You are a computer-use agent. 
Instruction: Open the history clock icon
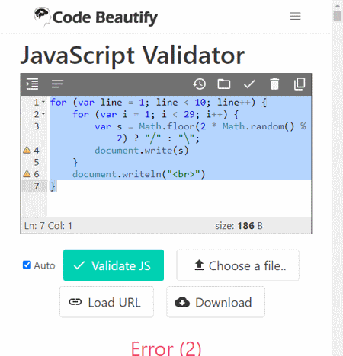(x=200, y=84)
